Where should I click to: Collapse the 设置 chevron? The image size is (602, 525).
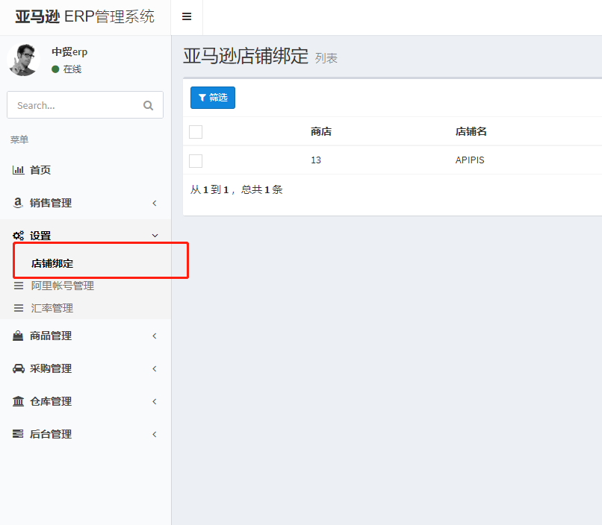[155, 236]
